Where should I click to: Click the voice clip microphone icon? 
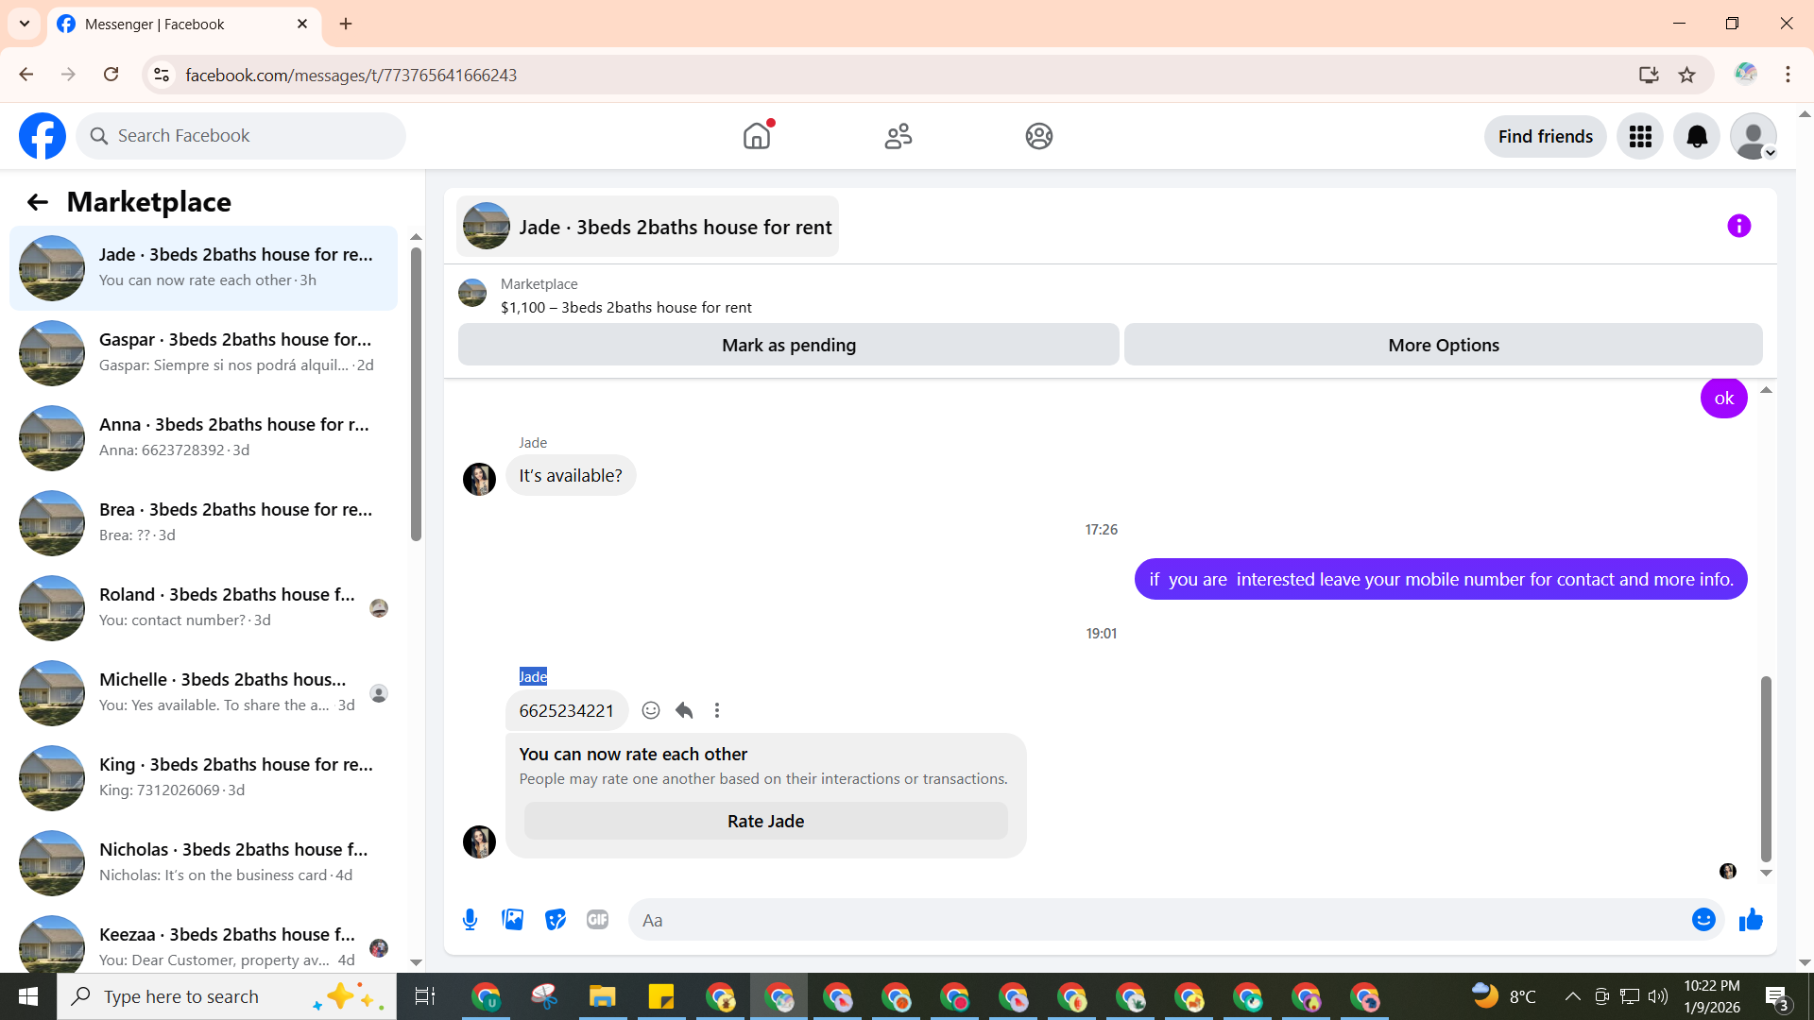[x=470, y=920]
